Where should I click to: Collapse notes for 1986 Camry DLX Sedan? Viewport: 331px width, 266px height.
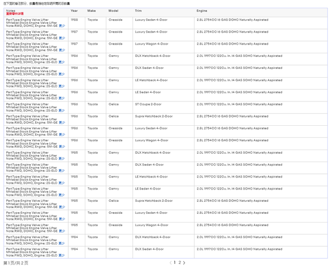(62, 74)
